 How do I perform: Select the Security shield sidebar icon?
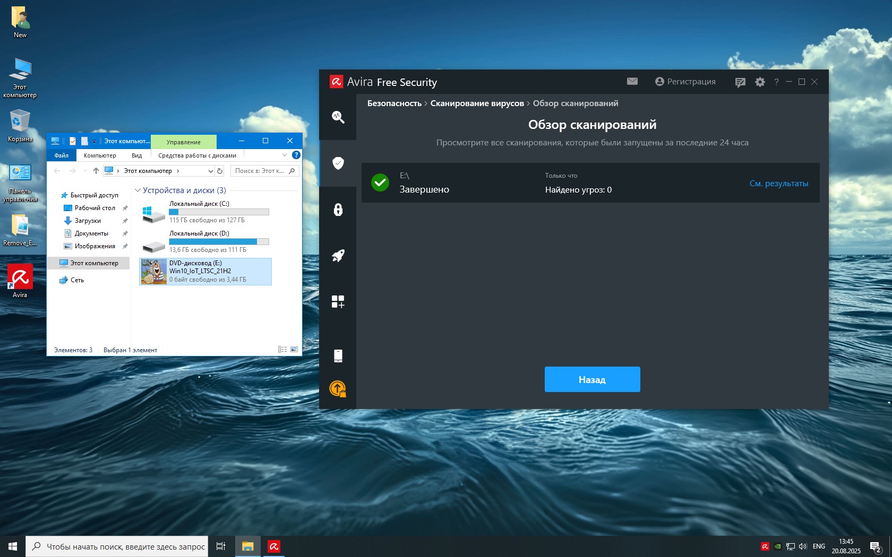pyautogui.click(x=338, y=163)
